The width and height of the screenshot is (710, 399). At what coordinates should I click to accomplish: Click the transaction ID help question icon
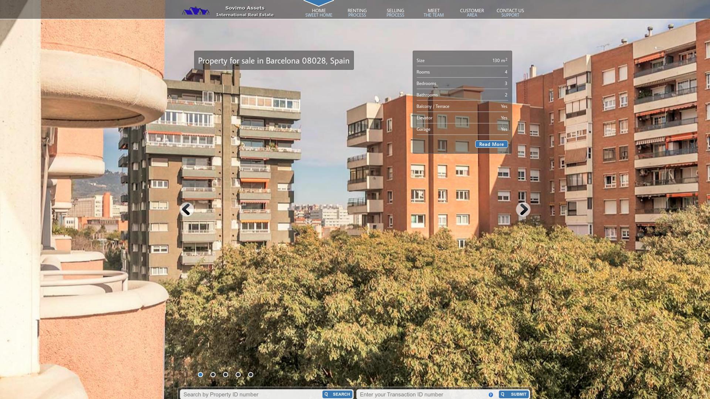491,395
